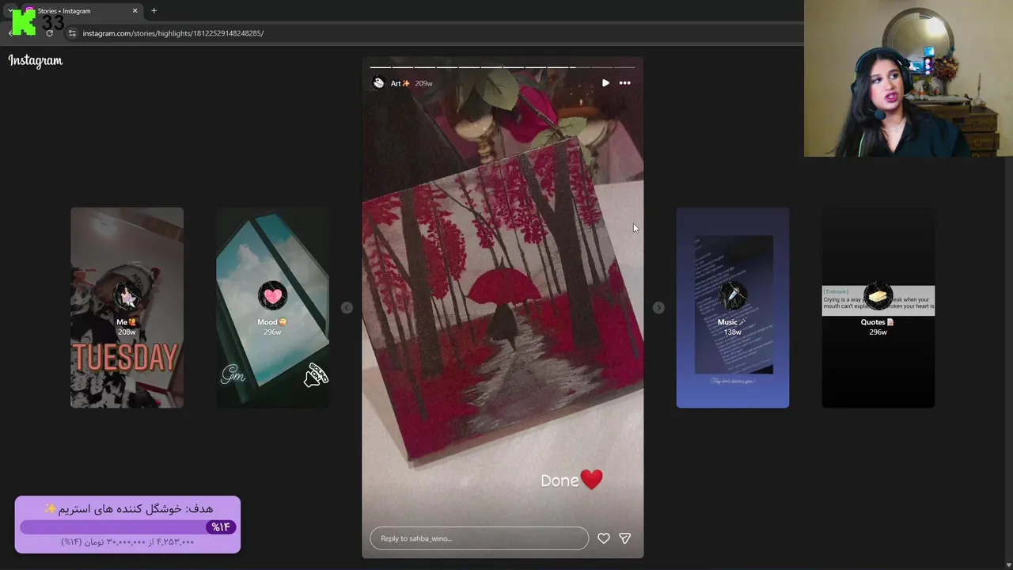Click the Art highlight name
The height and width of the screenshot is (570, 1013).
coord(400,83)
